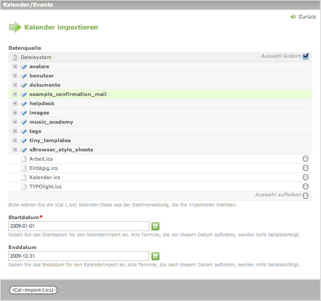Click the Dateisystem root icon
This screenshot has width=321, height=301.
click(x=15, y=57)
